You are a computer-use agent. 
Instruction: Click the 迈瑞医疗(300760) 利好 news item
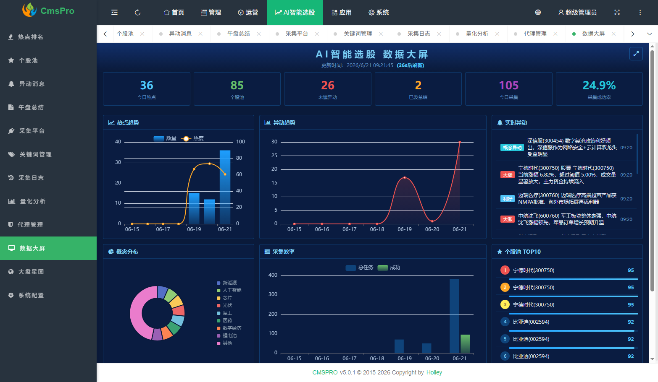[566, 199]
